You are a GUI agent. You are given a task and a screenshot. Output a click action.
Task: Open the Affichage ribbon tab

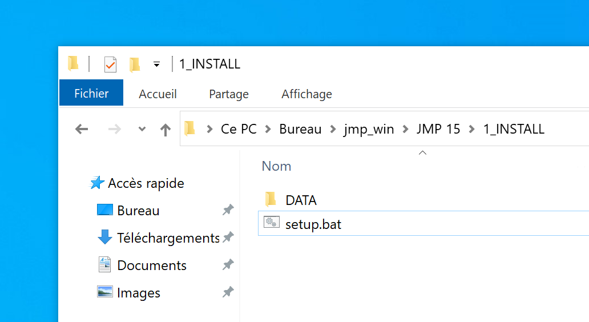[306, 94]
